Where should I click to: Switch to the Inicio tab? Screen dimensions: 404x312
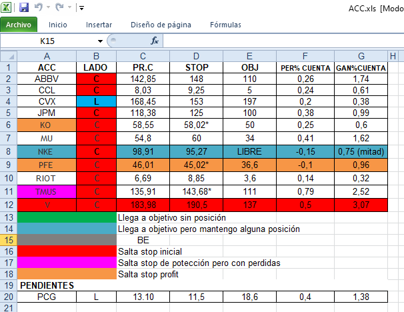point(58,25)
